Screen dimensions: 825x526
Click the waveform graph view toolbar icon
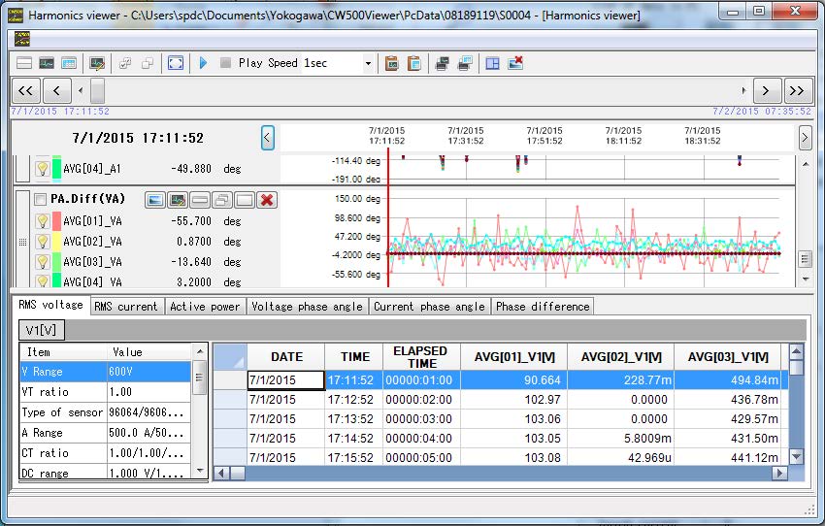click(x=47, y=64)
